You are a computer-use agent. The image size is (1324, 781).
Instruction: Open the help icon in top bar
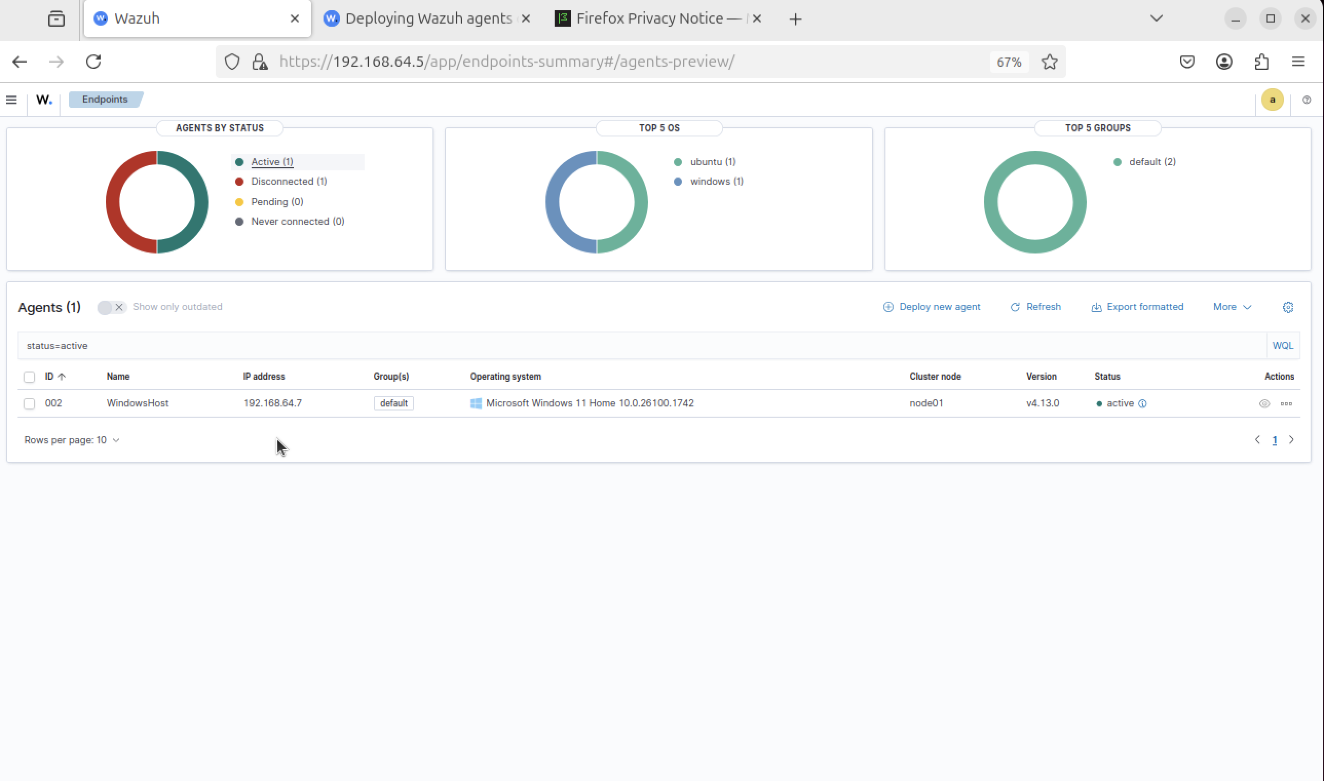pyautogui.click(x=1306, y=100)
